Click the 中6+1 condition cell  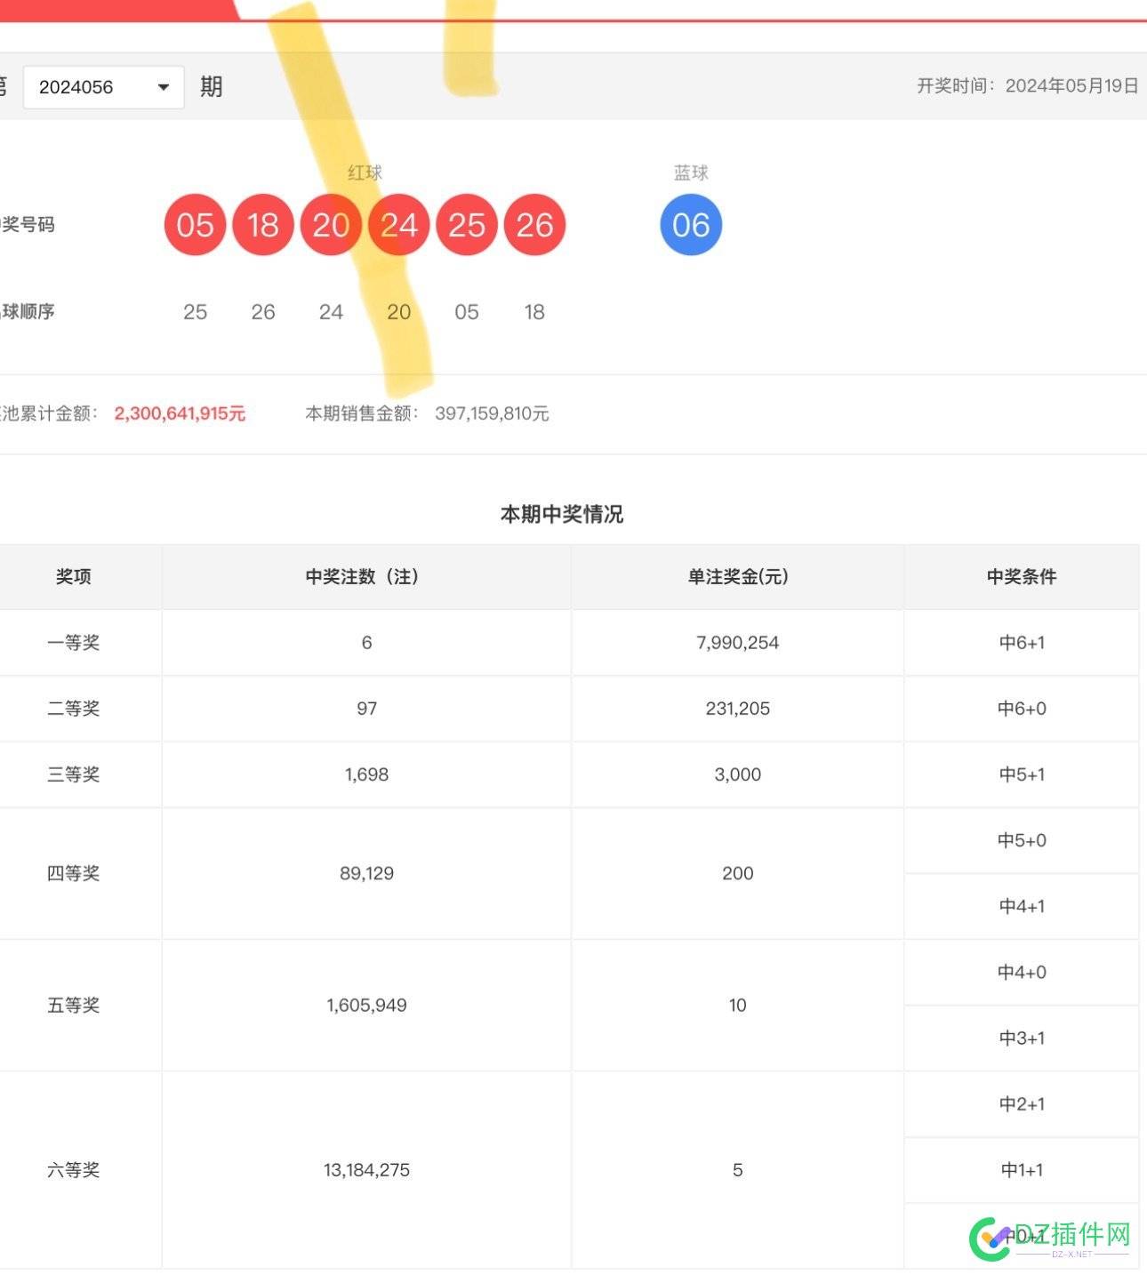pyautogui.click(x=1022, y=643)
